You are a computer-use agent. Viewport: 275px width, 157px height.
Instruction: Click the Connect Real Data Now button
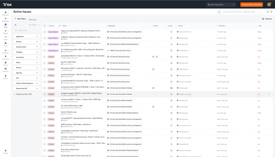coord(251,5)
